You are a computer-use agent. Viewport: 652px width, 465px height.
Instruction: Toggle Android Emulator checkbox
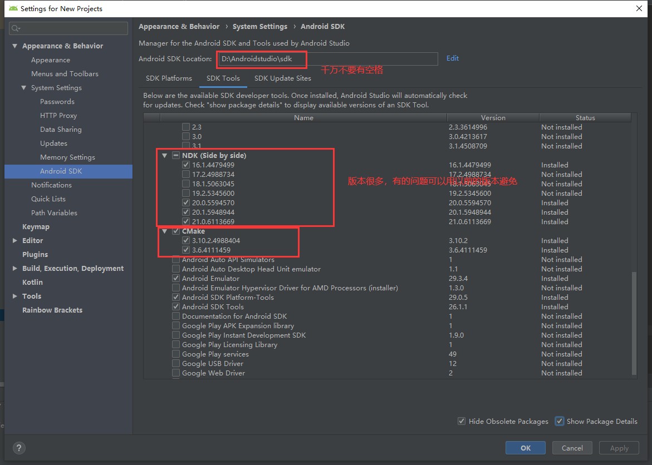coord(176,279)
